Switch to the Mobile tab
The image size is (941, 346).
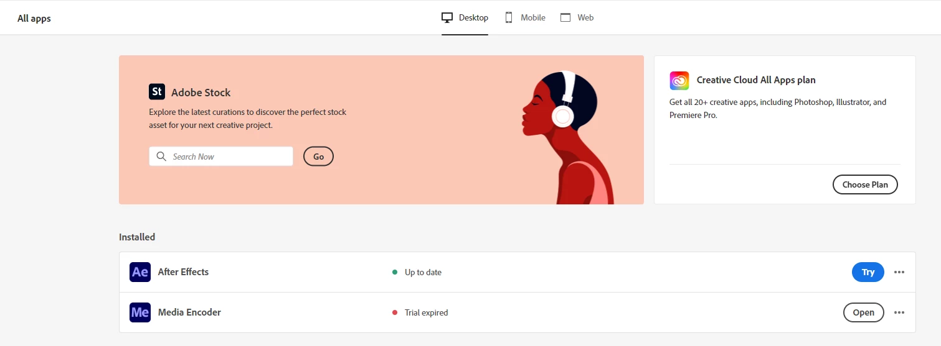pyautogui.click(x=525, y=18)
